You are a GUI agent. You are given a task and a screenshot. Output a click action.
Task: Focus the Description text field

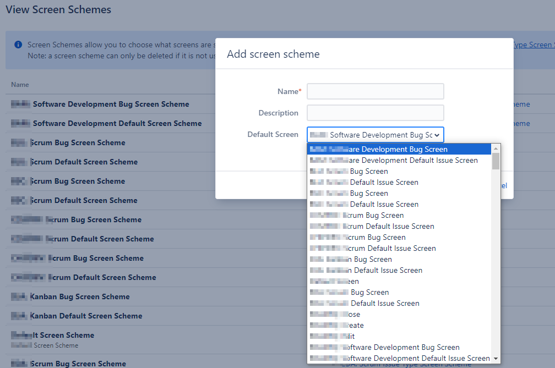(x=375, y=113)
